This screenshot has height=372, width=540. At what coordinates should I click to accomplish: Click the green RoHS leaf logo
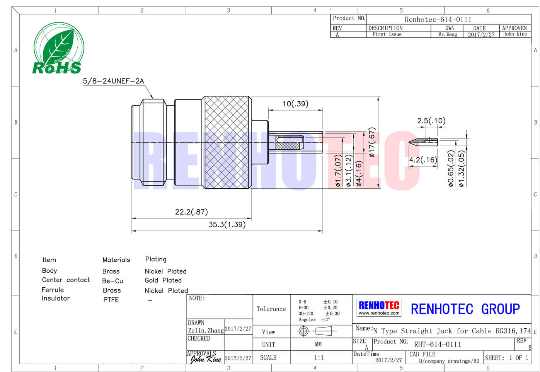pyautogui.click(x=58, y=48)
